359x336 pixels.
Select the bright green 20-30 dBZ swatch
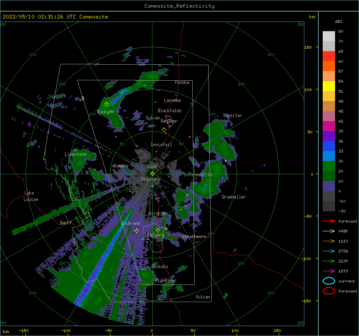(x=329, y=166)
